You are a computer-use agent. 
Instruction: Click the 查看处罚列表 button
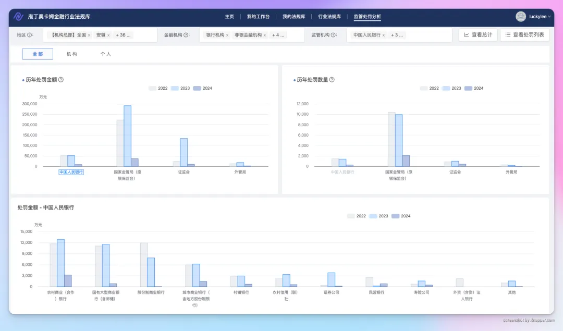pos(524,35)
